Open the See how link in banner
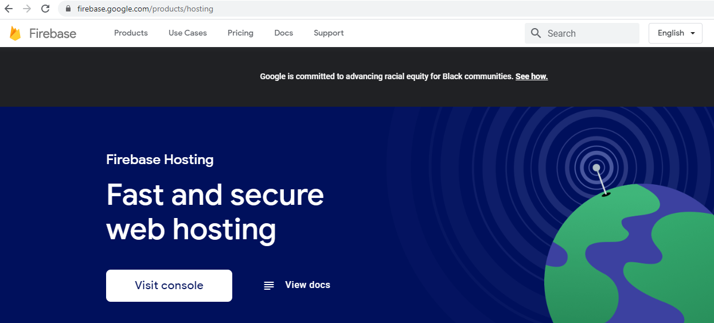 (x=531, y=76)
